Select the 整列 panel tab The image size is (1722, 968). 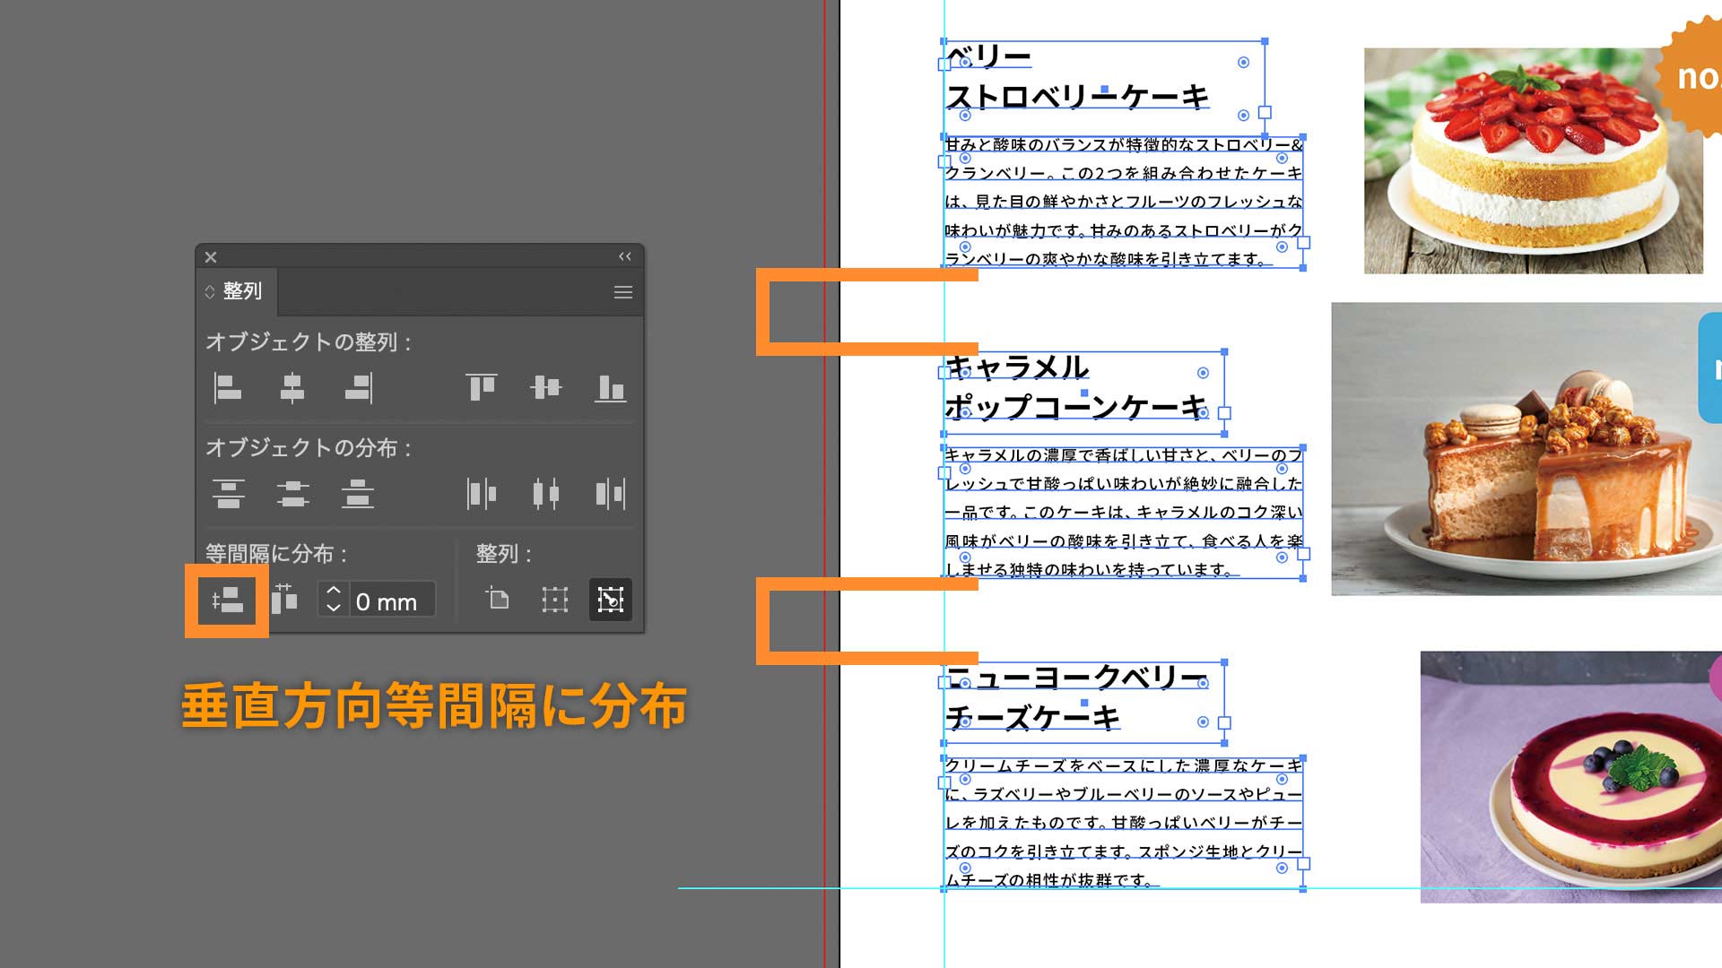[242, 291]
